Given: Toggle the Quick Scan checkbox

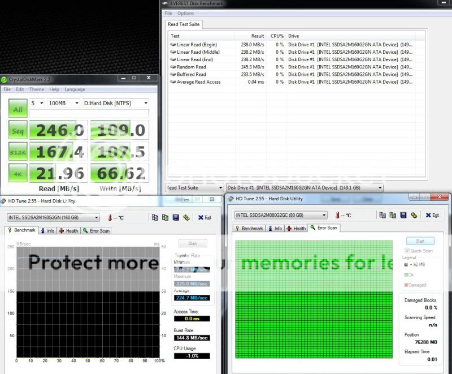Looking at the screenshot, I should [x=408, y=251].
